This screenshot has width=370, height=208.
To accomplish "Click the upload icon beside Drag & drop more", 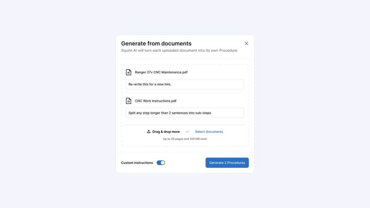I will coord(149,132).
